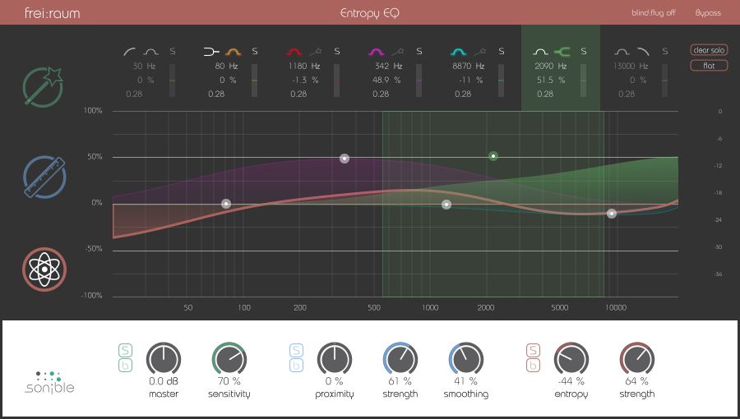Click the sensitivity knob
740x419 pixels.
[x=229, y=359]
